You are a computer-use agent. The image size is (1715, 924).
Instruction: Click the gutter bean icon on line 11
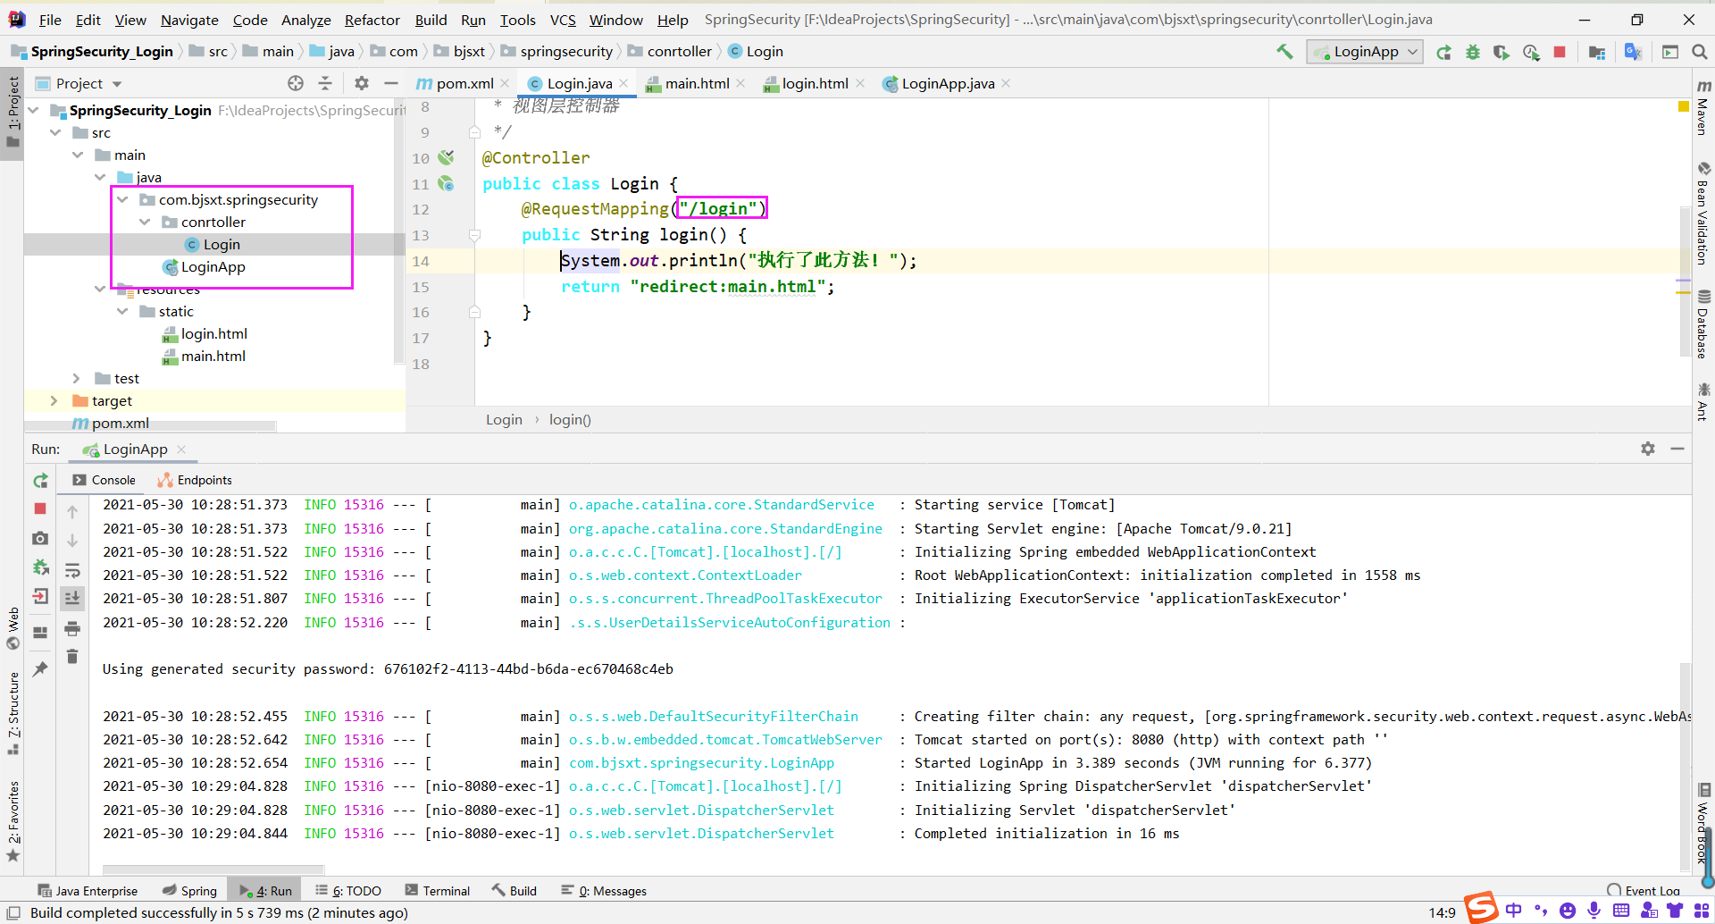(446, 184)
